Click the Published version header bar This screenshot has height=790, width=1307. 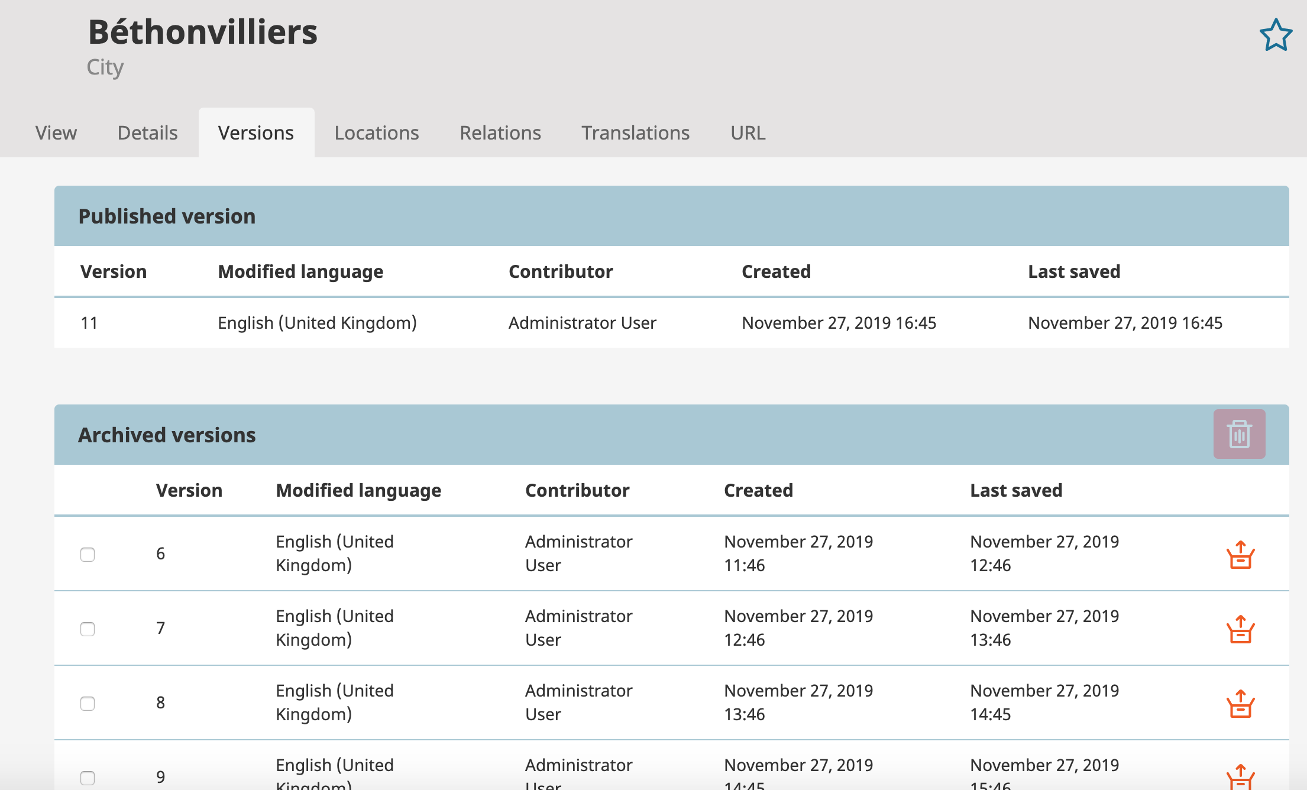point(671,216)
